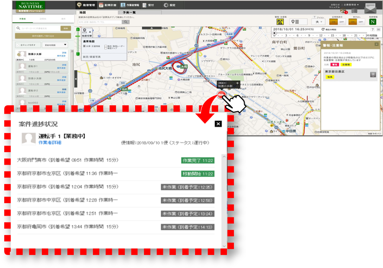Toggle 全車両表示 switch to OFF
This screenshot has width=383, height=268.
pos(342,22)
